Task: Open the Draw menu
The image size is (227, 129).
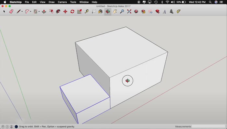Action: point(52,2)
